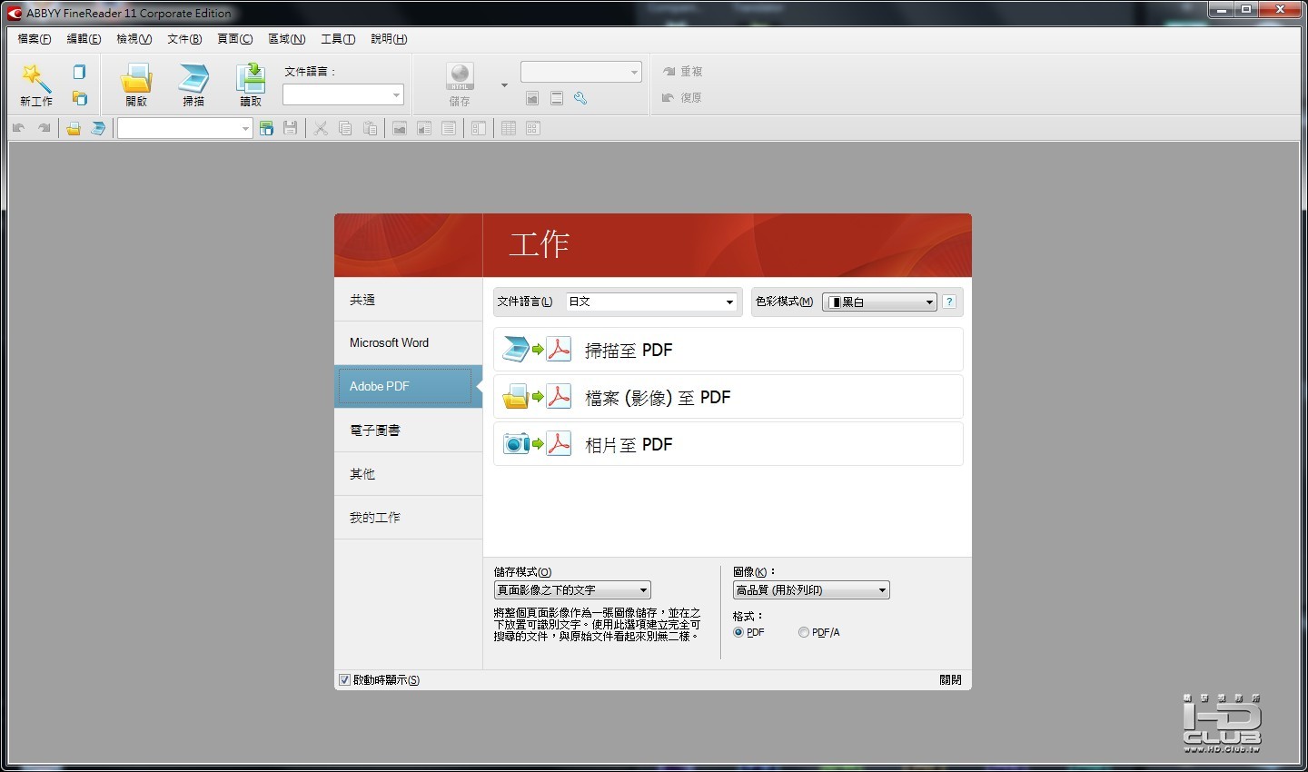
Task: Click the single document icon beside 新工作
Action: [80, 73]
